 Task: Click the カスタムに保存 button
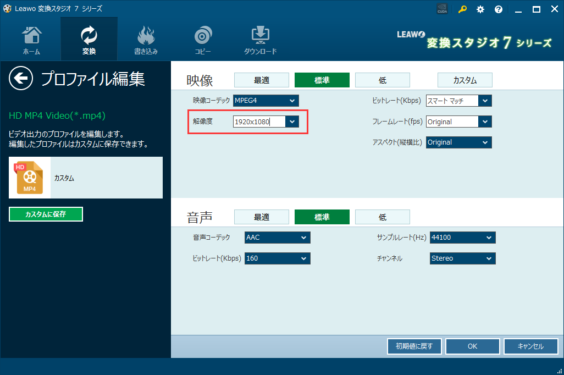click(46, 214)
